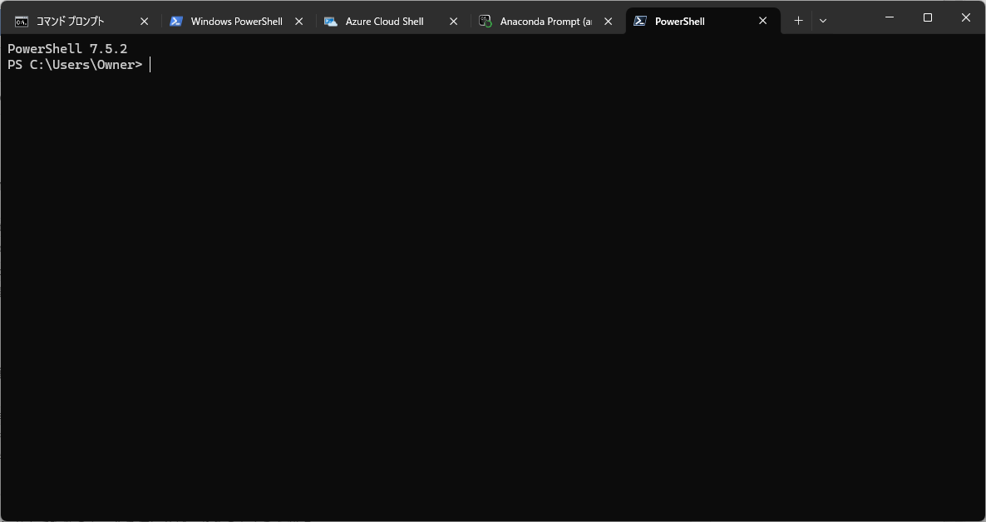Minimize the Windows Terminal window
Image resolution: width=986 pixels, height=522 pixels.
(890, 17)
